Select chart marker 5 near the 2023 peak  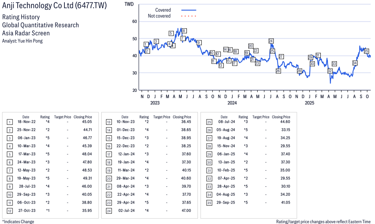171,33
